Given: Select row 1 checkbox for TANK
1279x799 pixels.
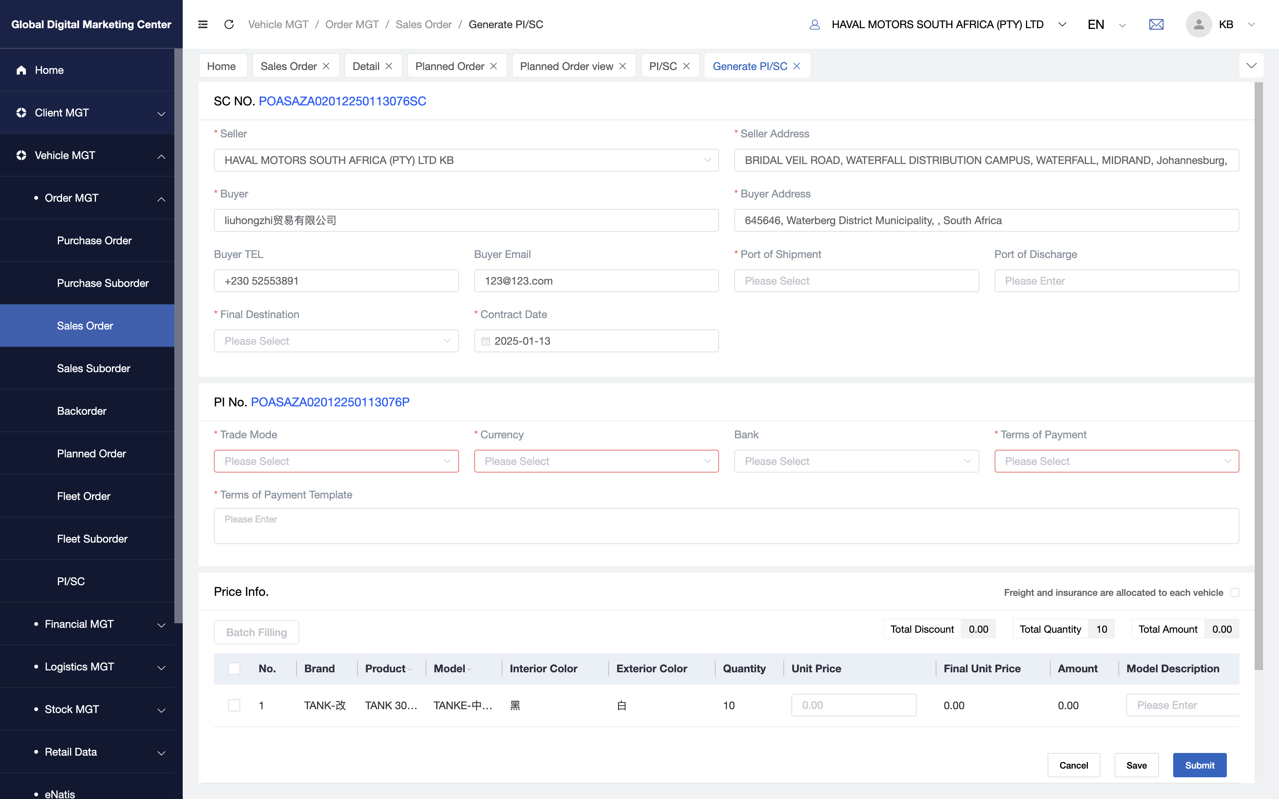Looking at the screenshot, I should pos(234,705).
